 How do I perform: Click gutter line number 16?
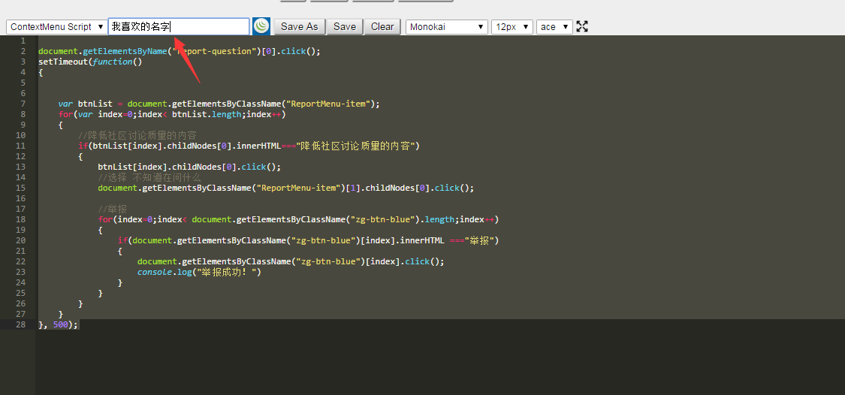tap(20, 198)
